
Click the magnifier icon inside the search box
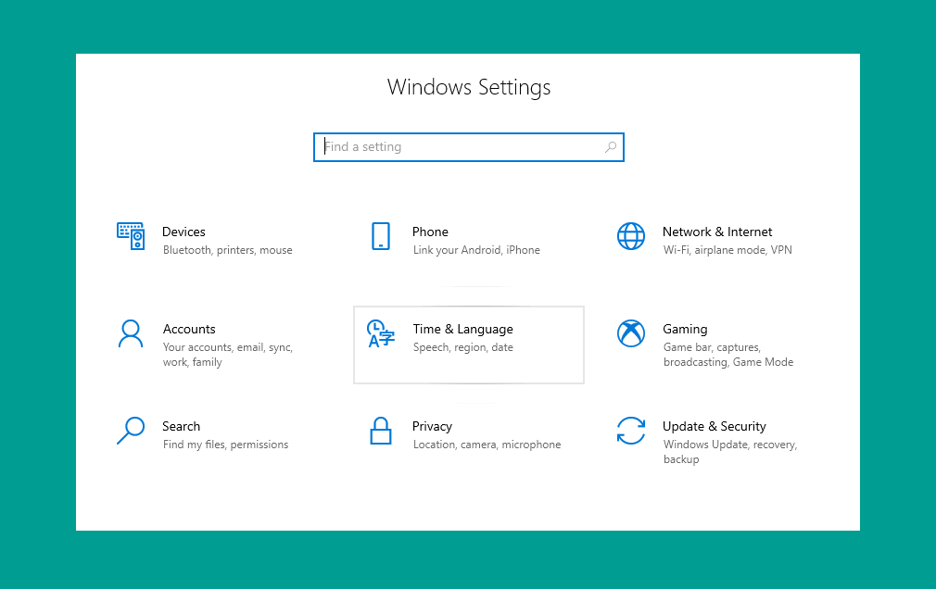(x=610, y=147)
